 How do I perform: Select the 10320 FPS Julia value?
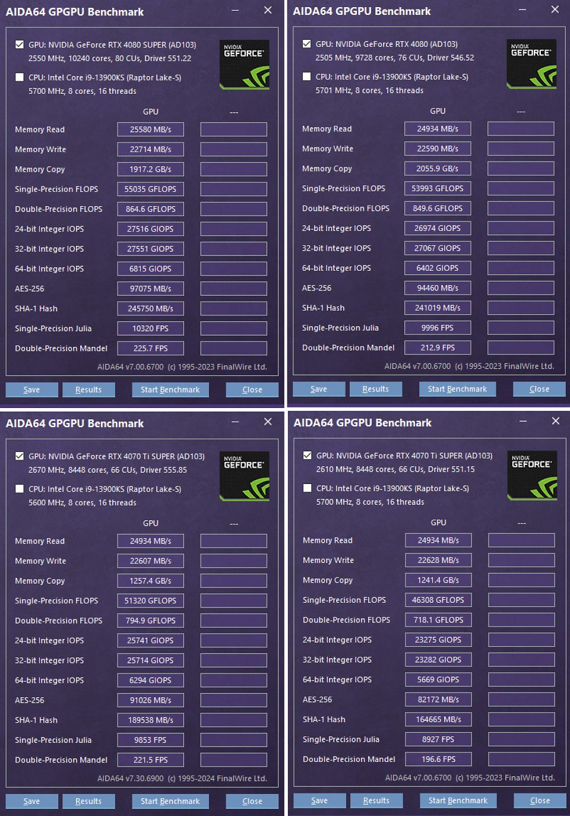click(151, 328)
